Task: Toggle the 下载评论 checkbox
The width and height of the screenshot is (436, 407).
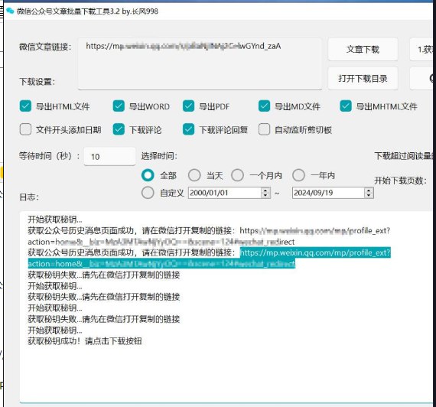Action: [x=119, y=129]
